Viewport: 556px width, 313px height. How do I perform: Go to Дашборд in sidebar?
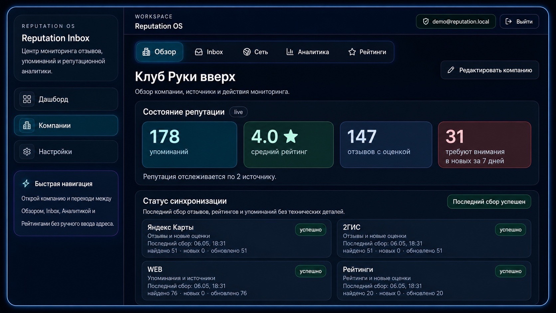point(66,99)
